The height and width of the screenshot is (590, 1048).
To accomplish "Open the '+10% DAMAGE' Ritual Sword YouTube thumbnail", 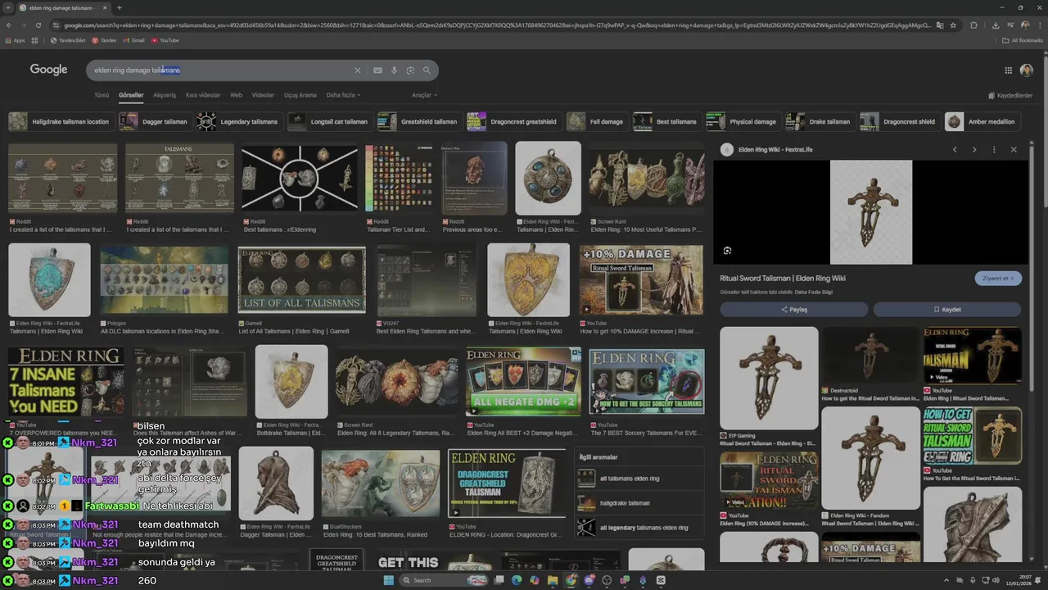I will [x=641, y=279].
